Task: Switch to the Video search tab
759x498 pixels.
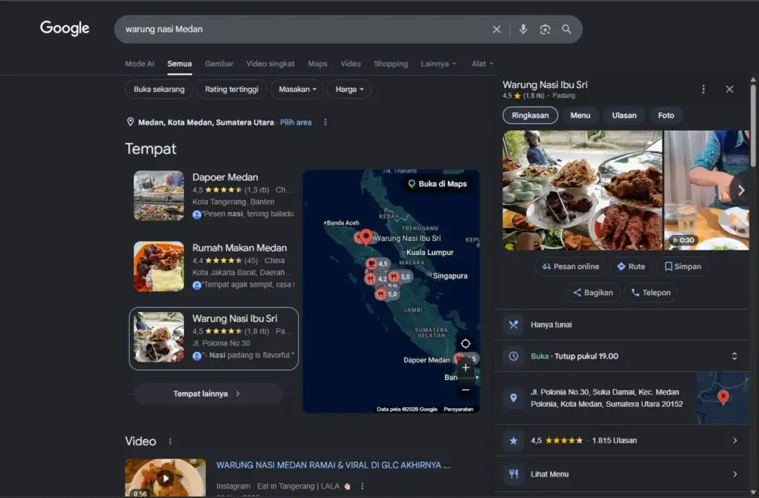Action: tap(351, 64)
